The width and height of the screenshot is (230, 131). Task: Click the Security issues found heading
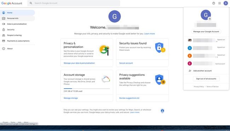[x=133, y=43]
